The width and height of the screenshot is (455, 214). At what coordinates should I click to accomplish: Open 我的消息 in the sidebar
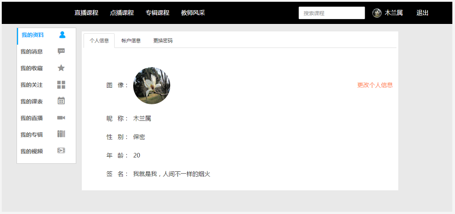(32, 52)
